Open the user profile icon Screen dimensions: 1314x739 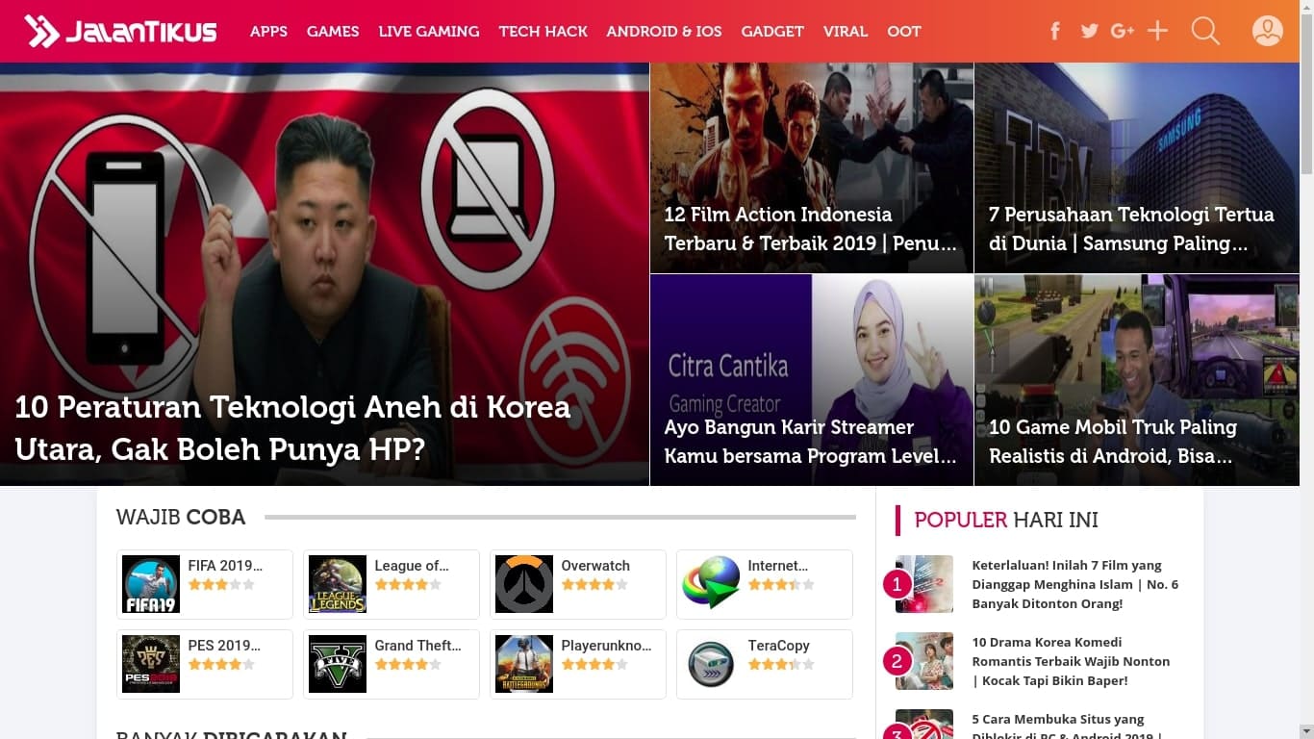1268,31
